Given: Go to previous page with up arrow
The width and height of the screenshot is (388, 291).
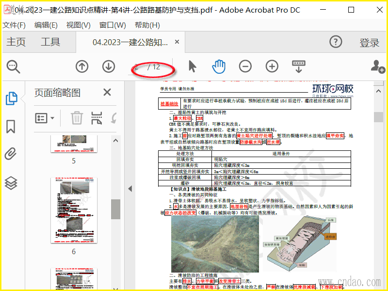Looking at the screenshot, I should tap(82, 66).
